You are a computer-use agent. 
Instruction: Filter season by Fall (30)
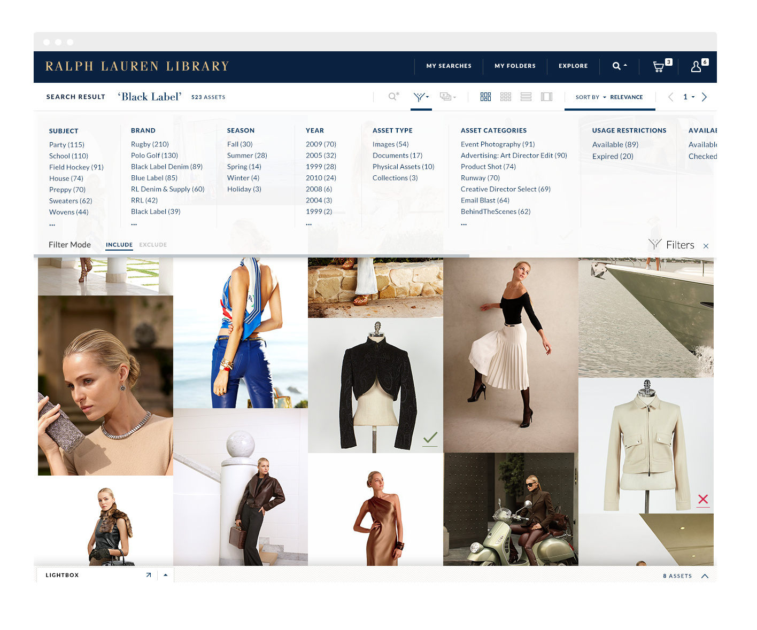pyautogui.click(x=240, y=144)
